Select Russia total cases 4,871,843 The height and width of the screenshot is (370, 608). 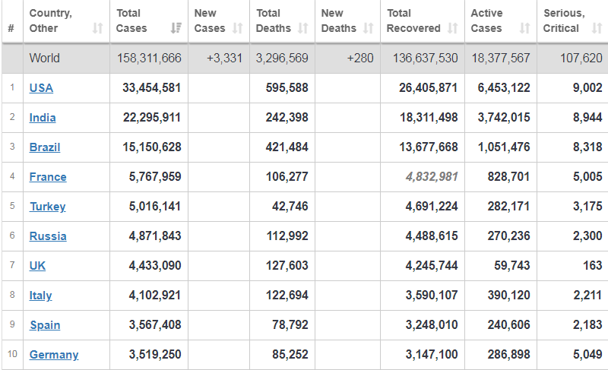pos(155,236)
